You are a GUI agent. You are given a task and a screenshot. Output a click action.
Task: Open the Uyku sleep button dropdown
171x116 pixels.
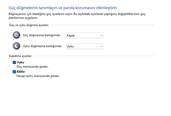click(85, 46)
